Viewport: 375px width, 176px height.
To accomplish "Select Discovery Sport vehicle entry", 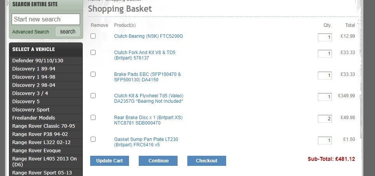I will (x=31, y=110).
